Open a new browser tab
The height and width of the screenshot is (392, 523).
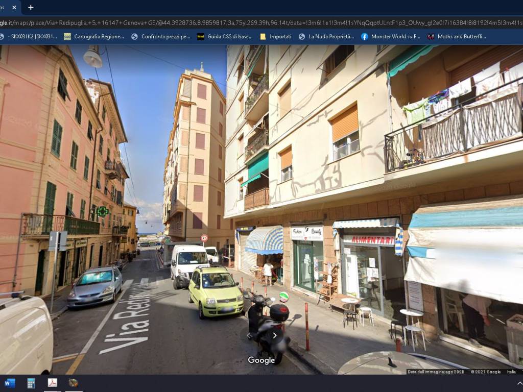click(x=31, y=7)
